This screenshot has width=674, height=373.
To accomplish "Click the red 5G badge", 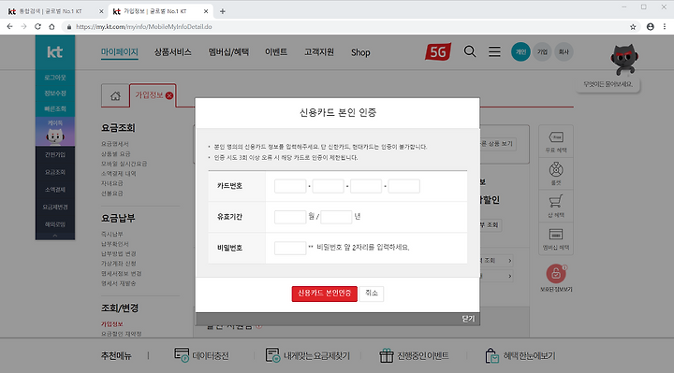I will pos(438,52).
